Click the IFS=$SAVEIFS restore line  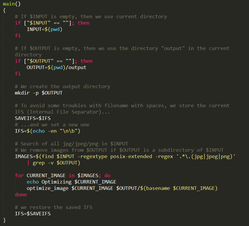[x=33, y=214]
